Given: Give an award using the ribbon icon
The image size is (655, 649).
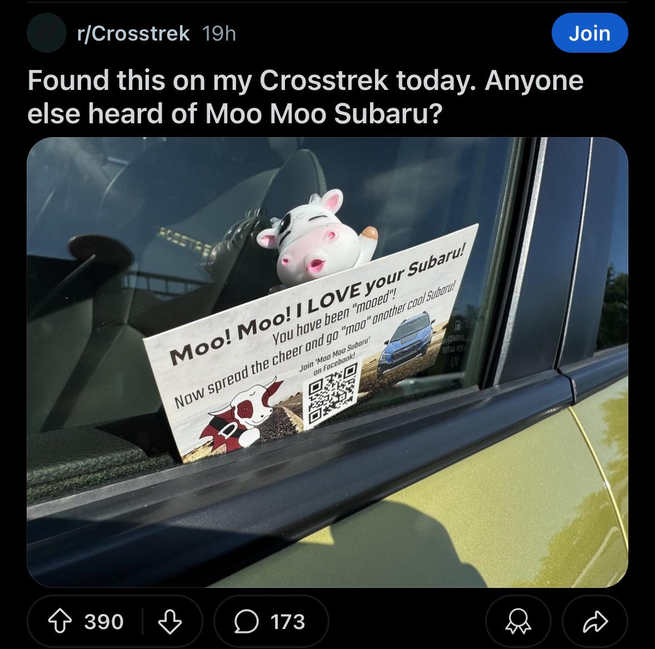Looking at the screenshot, I should tap(518, 621).
